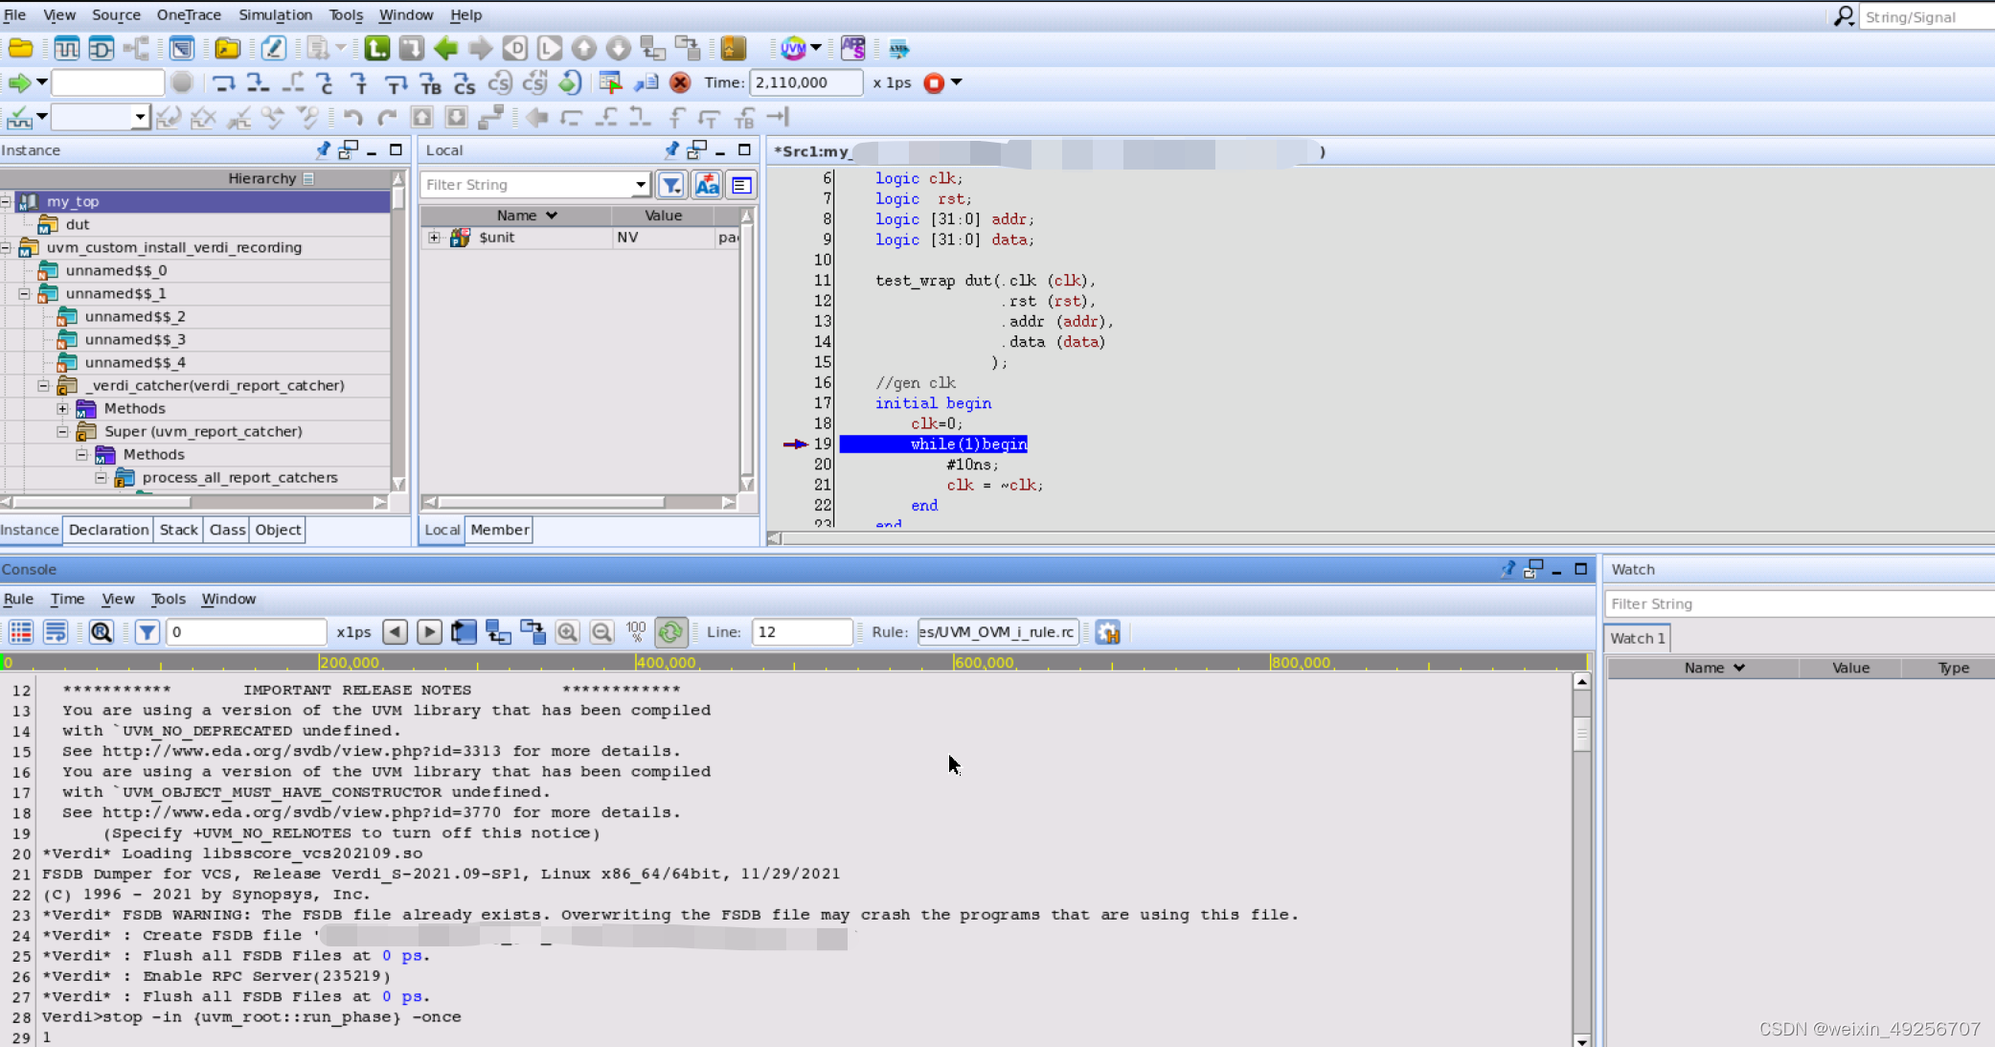This screenshot has width=1995, height=1047.
Task: Open the Simulation menu
Action: pyautogui.click(x=275, y=14)
